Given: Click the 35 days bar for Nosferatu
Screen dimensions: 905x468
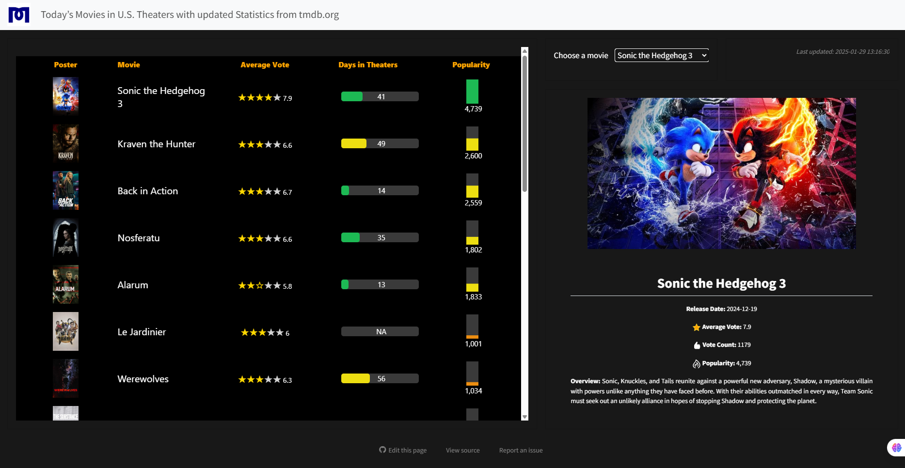Looking at the screenshot, I should click(x=380, y=237).
